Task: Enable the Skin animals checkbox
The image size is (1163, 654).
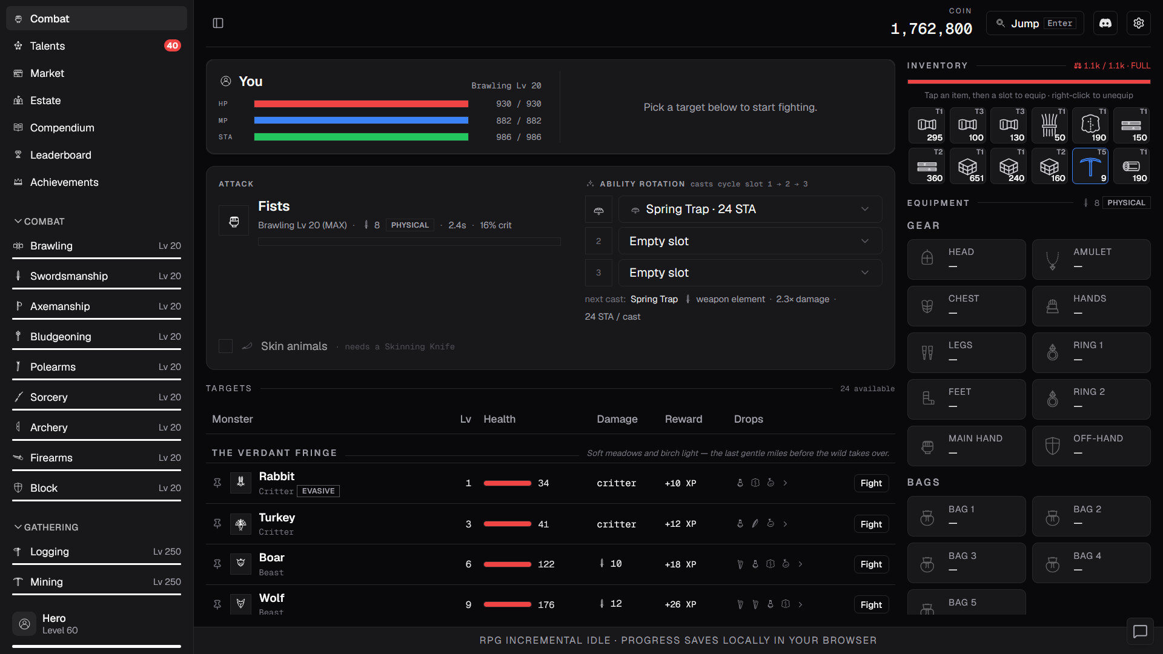Action: pyautogui.click(x=225, y=346)
